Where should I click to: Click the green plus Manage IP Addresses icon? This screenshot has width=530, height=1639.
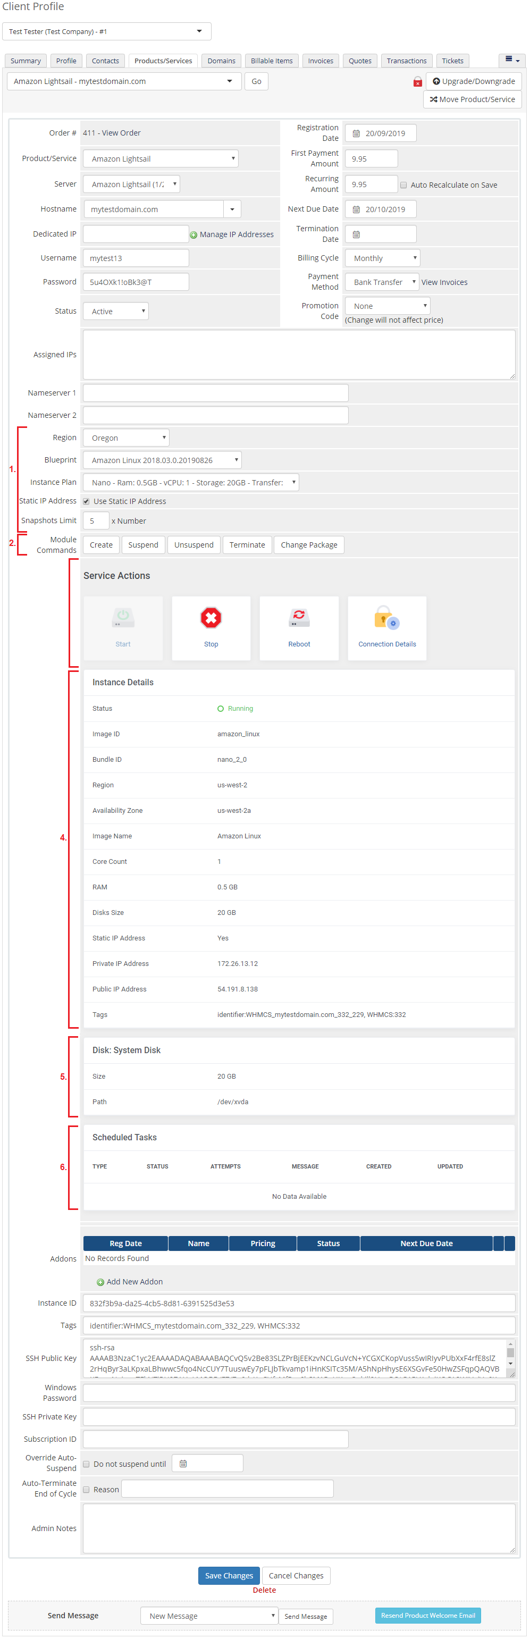click(x=194, y=235)
